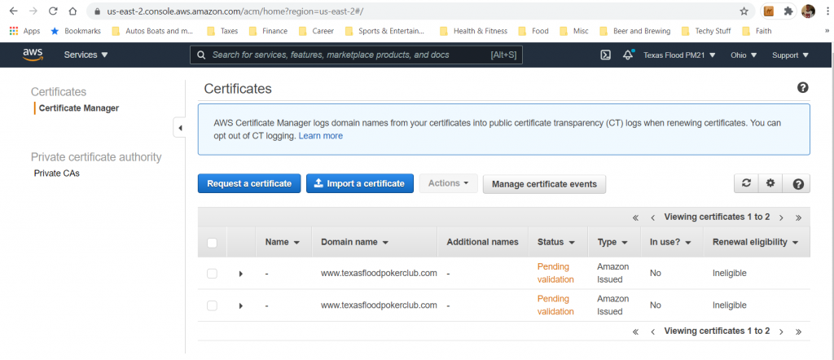Open the Support menu

(x=789, y=55)
